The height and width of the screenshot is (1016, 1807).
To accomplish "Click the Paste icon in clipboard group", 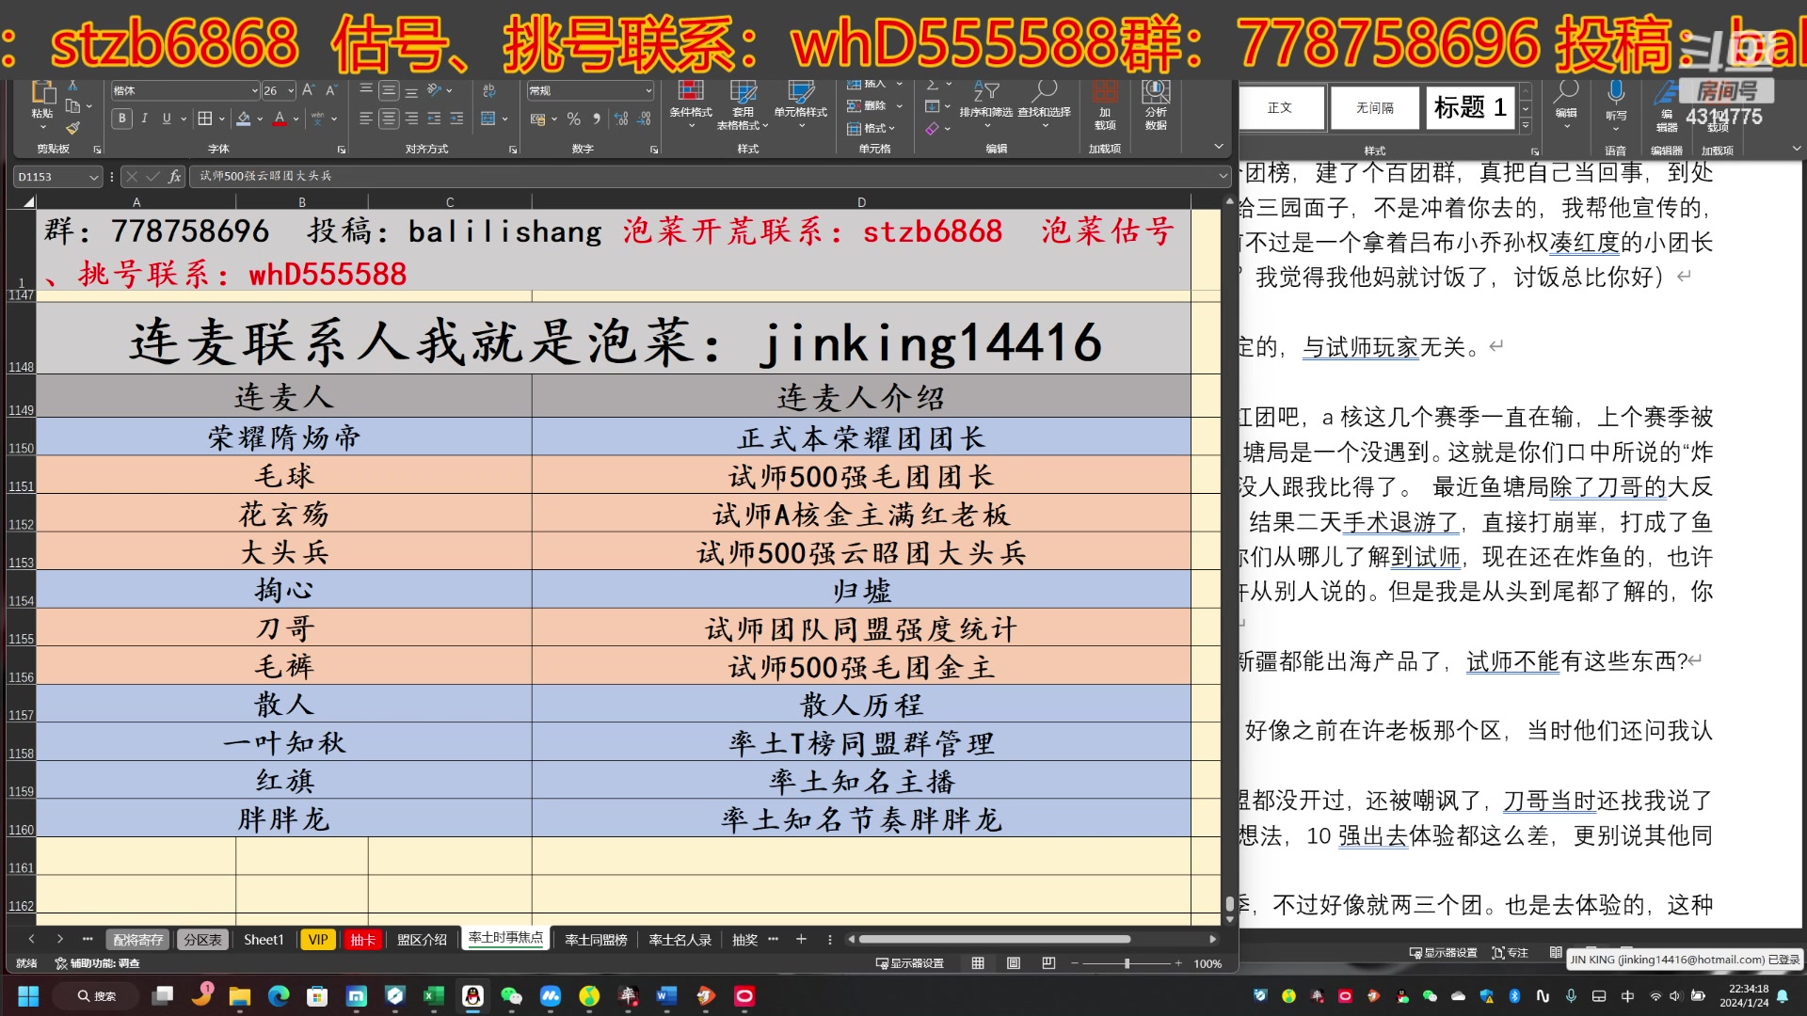I will pos(42,92).
